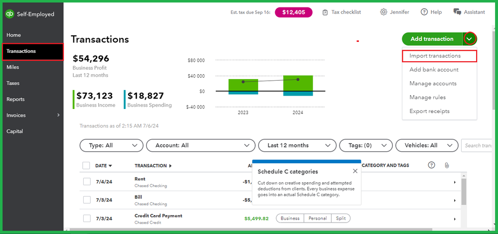Open the Add transaction dropdown arrow
This screenshot has width=498, height=234.
[470, 39]
